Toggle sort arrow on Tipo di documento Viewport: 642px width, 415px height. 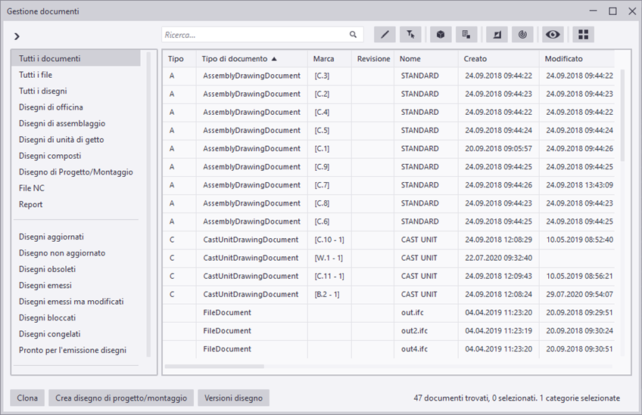pos(274,59)
